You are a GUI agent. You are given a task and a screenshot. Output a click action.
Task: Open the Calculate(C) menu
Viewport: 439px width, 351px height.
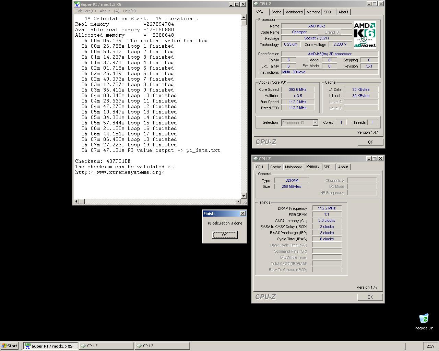[x=86, y=11]
